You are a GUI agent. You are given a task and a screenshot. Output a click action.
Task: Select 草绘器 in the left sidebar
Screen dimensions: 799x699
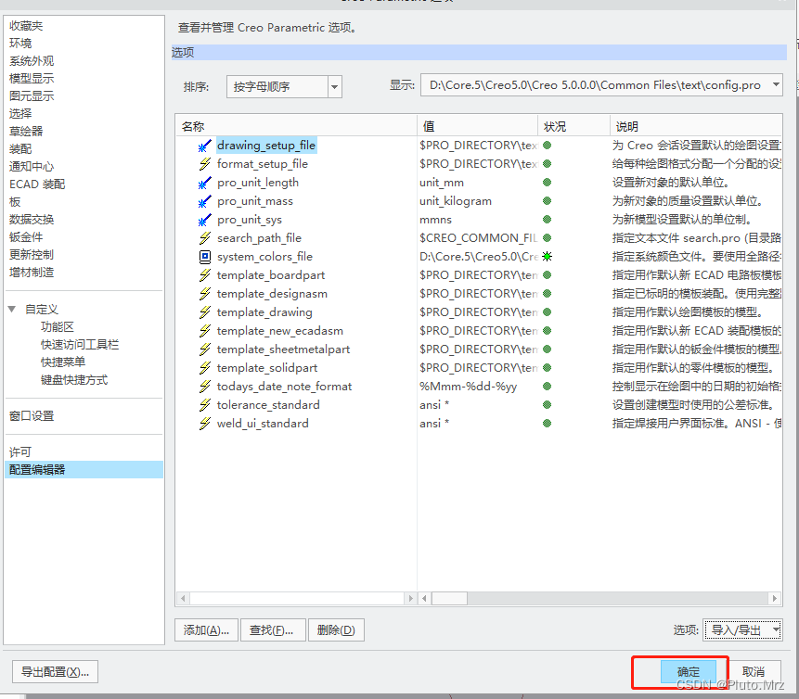(x=25, y=131)
